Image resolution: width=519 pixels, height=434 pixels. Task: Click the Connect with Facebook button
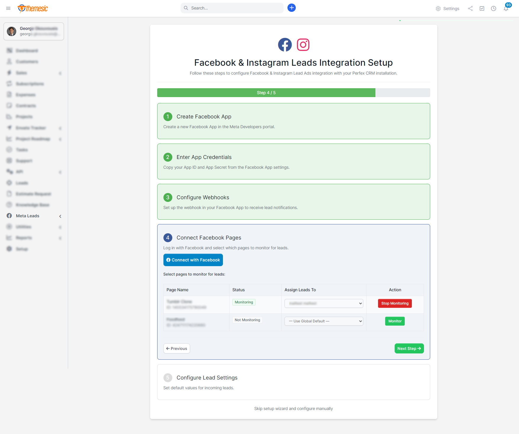pos(193,260)
